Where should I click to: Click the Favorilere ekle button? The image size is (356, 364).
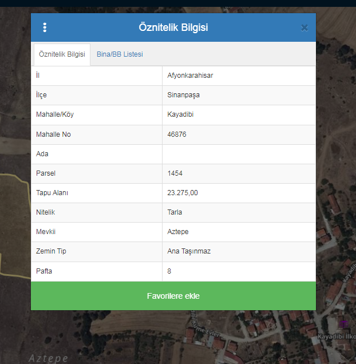[173, 296]
